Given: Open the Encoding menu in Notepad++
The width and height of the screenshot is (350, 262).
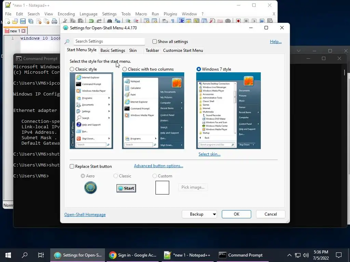Looking at the screenshot, I should tap(66, 14).
